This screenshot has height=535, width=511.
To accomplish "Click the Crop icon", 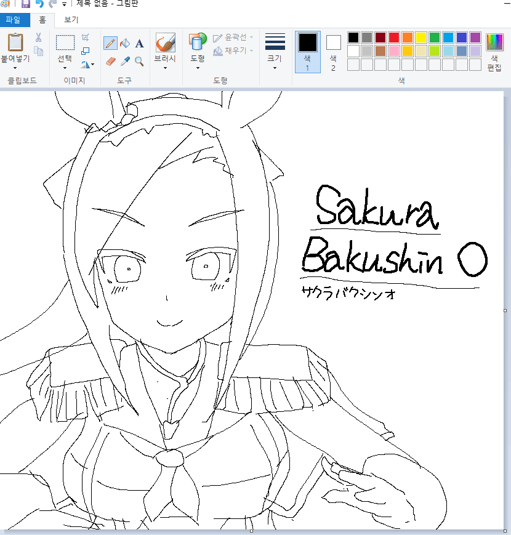I will pyautogui.click(x=86, y=37).
